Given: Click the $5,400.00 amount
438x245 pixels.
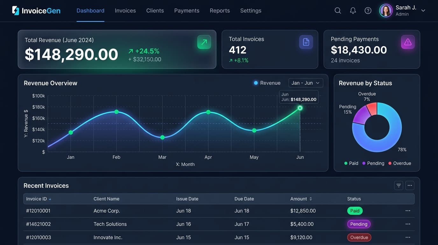Looking at the screenshot, I should pos(302,224).
